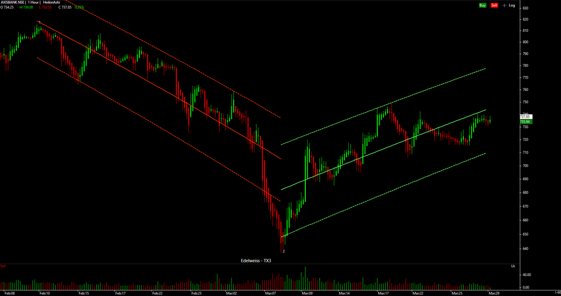Image resolution: width=561 pixels, height=296 pixels.
Task: Click the Feb:17 date label
Action: point(120,293)
